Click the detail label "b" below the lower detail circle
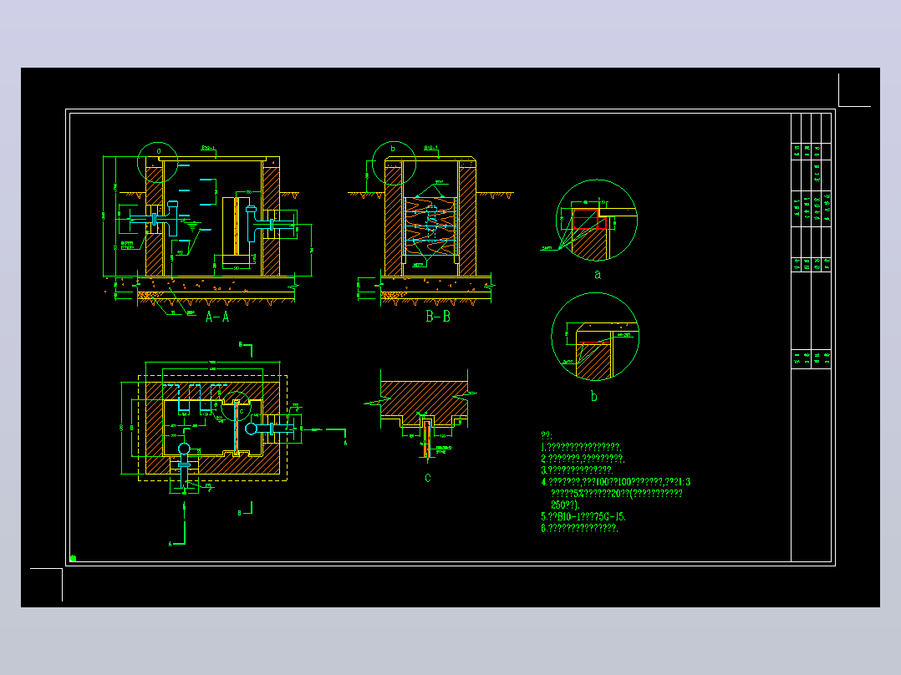Image resolution: width=901 pixels, height=675 pixels. click(x=593, y=396)
